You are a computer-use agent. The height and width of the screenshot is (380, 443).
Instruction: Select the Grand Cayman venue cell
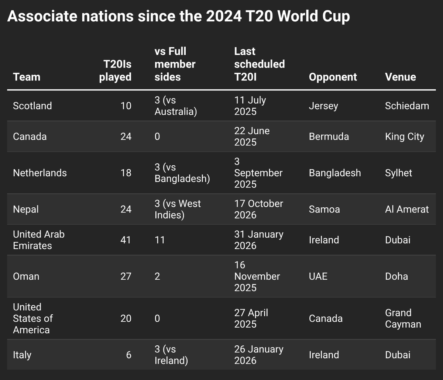[x=403, y=318]
